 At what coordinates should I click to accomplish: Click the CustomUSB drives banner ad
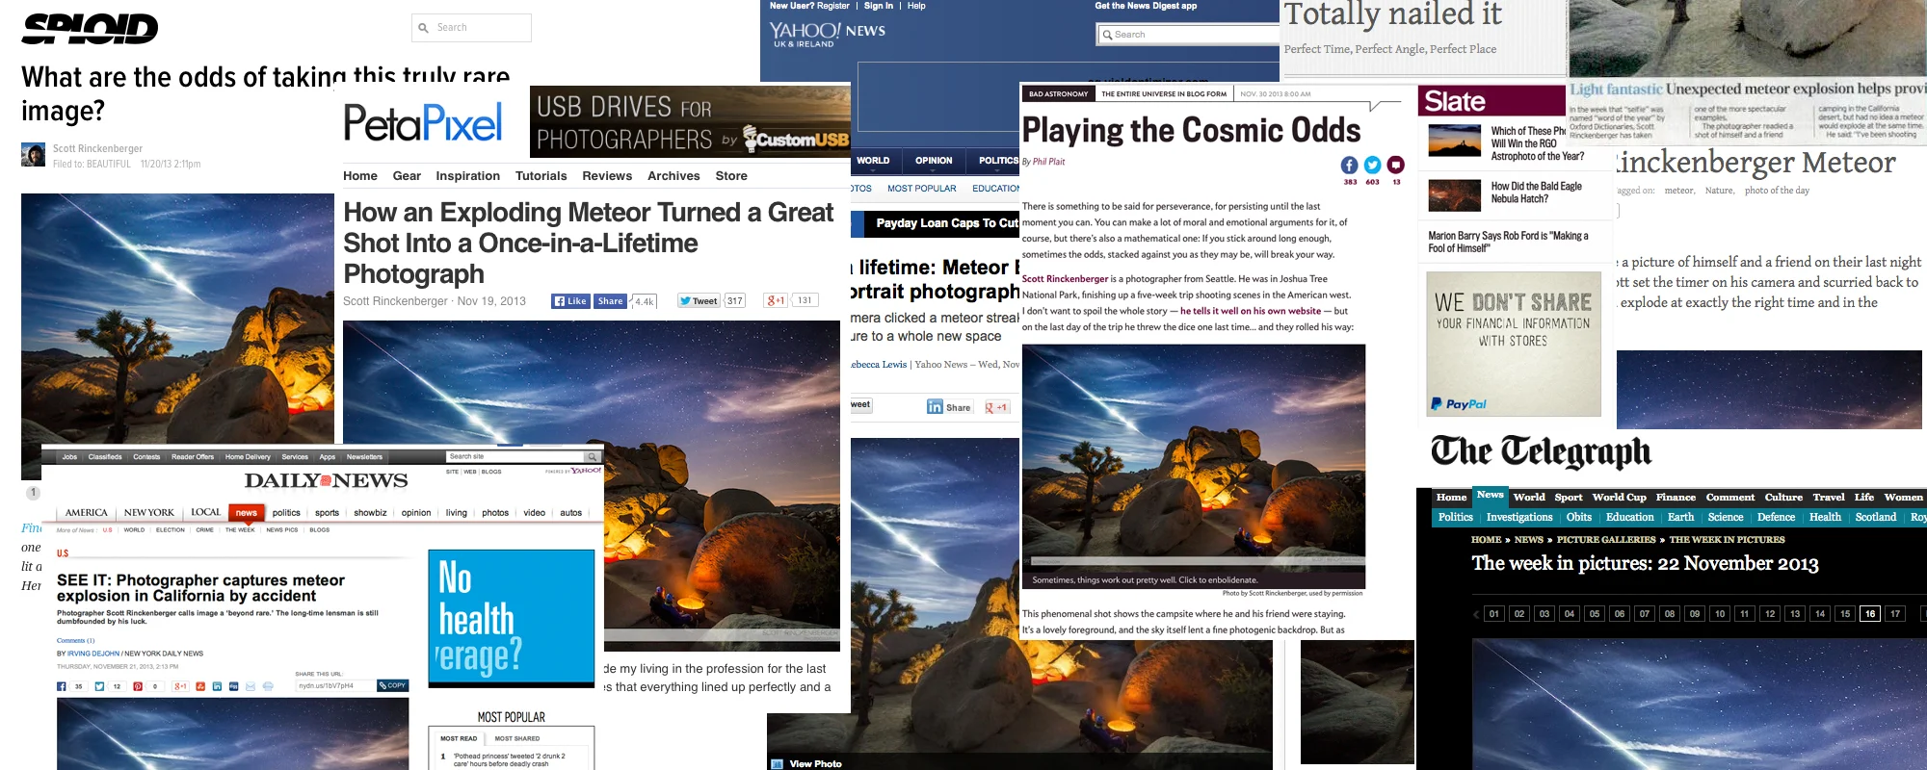coord(690,122)
